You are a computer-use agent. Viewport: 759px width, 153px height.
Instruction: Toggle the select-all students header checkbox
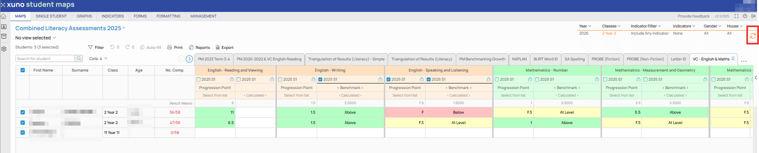tap(23, 70)
